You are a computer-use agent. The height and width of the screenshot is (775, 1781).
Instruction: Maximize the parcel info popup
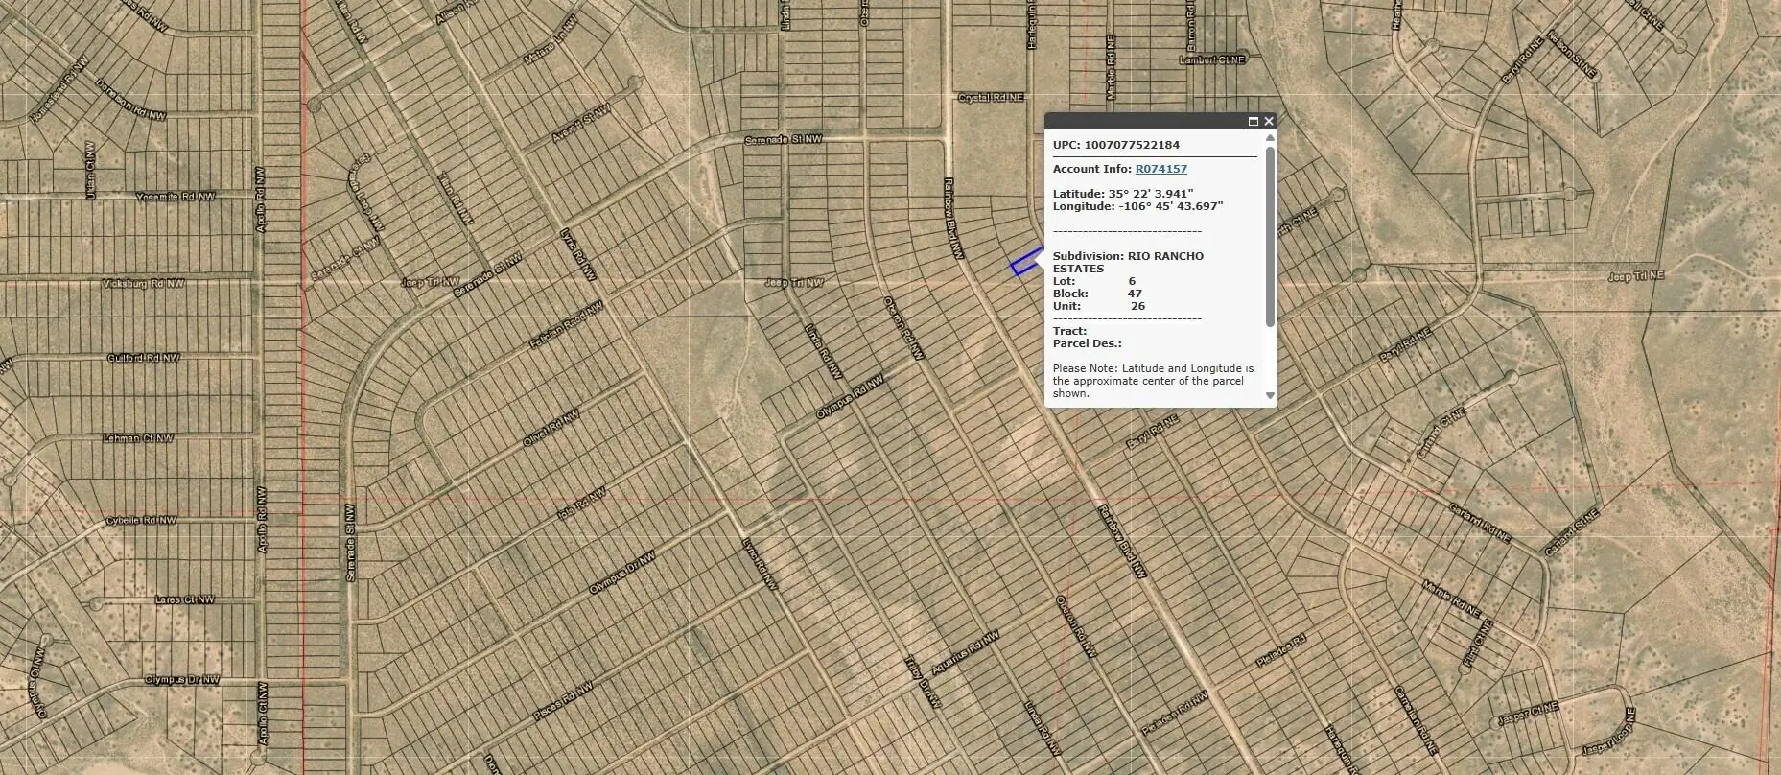click(1253, 122)
